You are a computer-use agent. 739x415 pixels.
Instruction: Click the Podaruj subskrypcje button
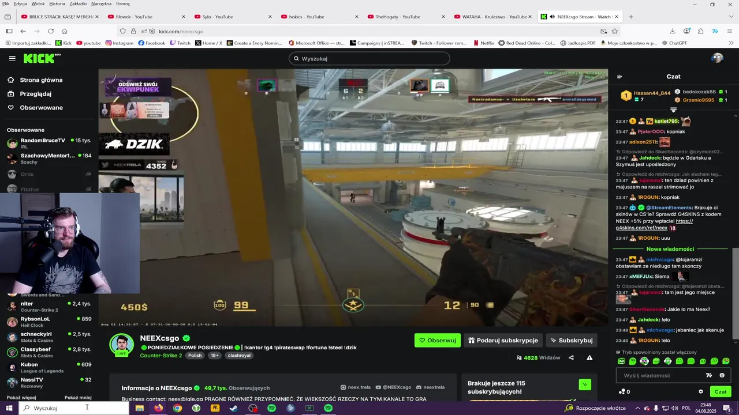pos(503,340)
